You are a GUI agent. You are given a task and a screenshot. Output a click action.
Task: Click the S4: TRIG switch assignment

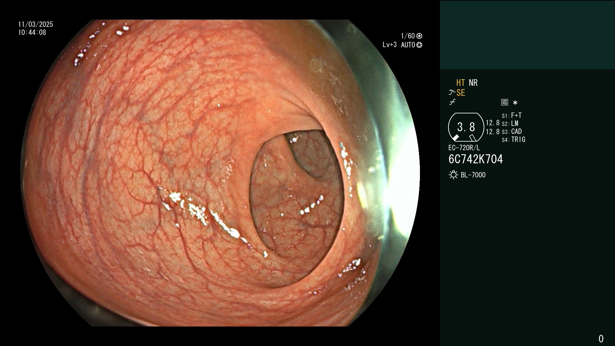(513, 140)
